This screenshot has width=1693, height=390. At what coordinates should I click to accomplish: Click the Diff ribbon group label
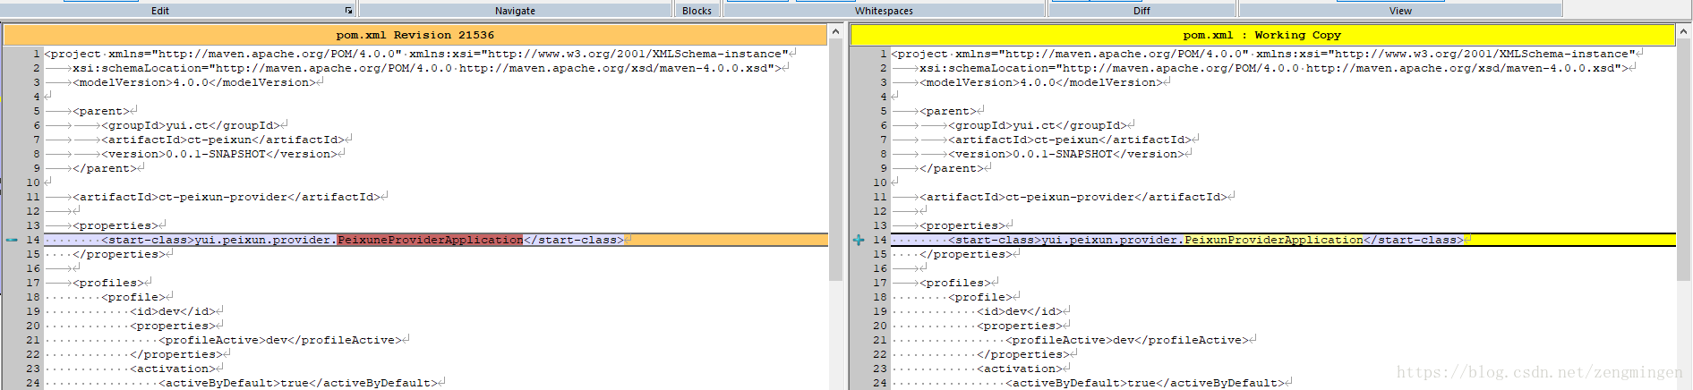click(x=1141, y=11)
